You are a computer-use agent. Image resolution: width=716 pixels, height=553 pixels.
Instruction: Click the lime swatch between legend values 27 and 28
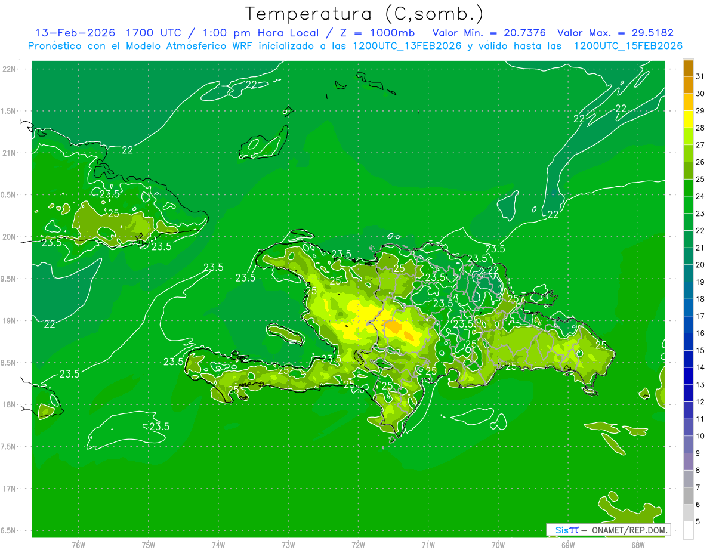click(x=688, y=137)
